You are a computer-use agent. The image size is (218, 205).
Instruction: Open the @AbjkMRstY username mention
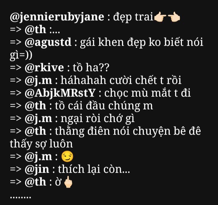[60, 93]
